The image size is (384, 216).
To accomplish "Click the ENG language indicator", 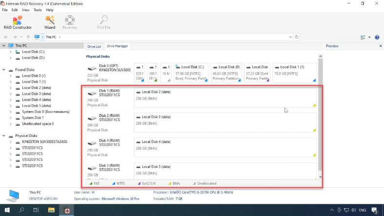I will (x=363, y=210).
